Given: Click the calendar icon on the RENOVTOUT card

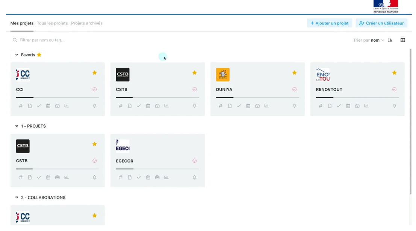Looking at the screenshot, I should (x=348, y=106).
